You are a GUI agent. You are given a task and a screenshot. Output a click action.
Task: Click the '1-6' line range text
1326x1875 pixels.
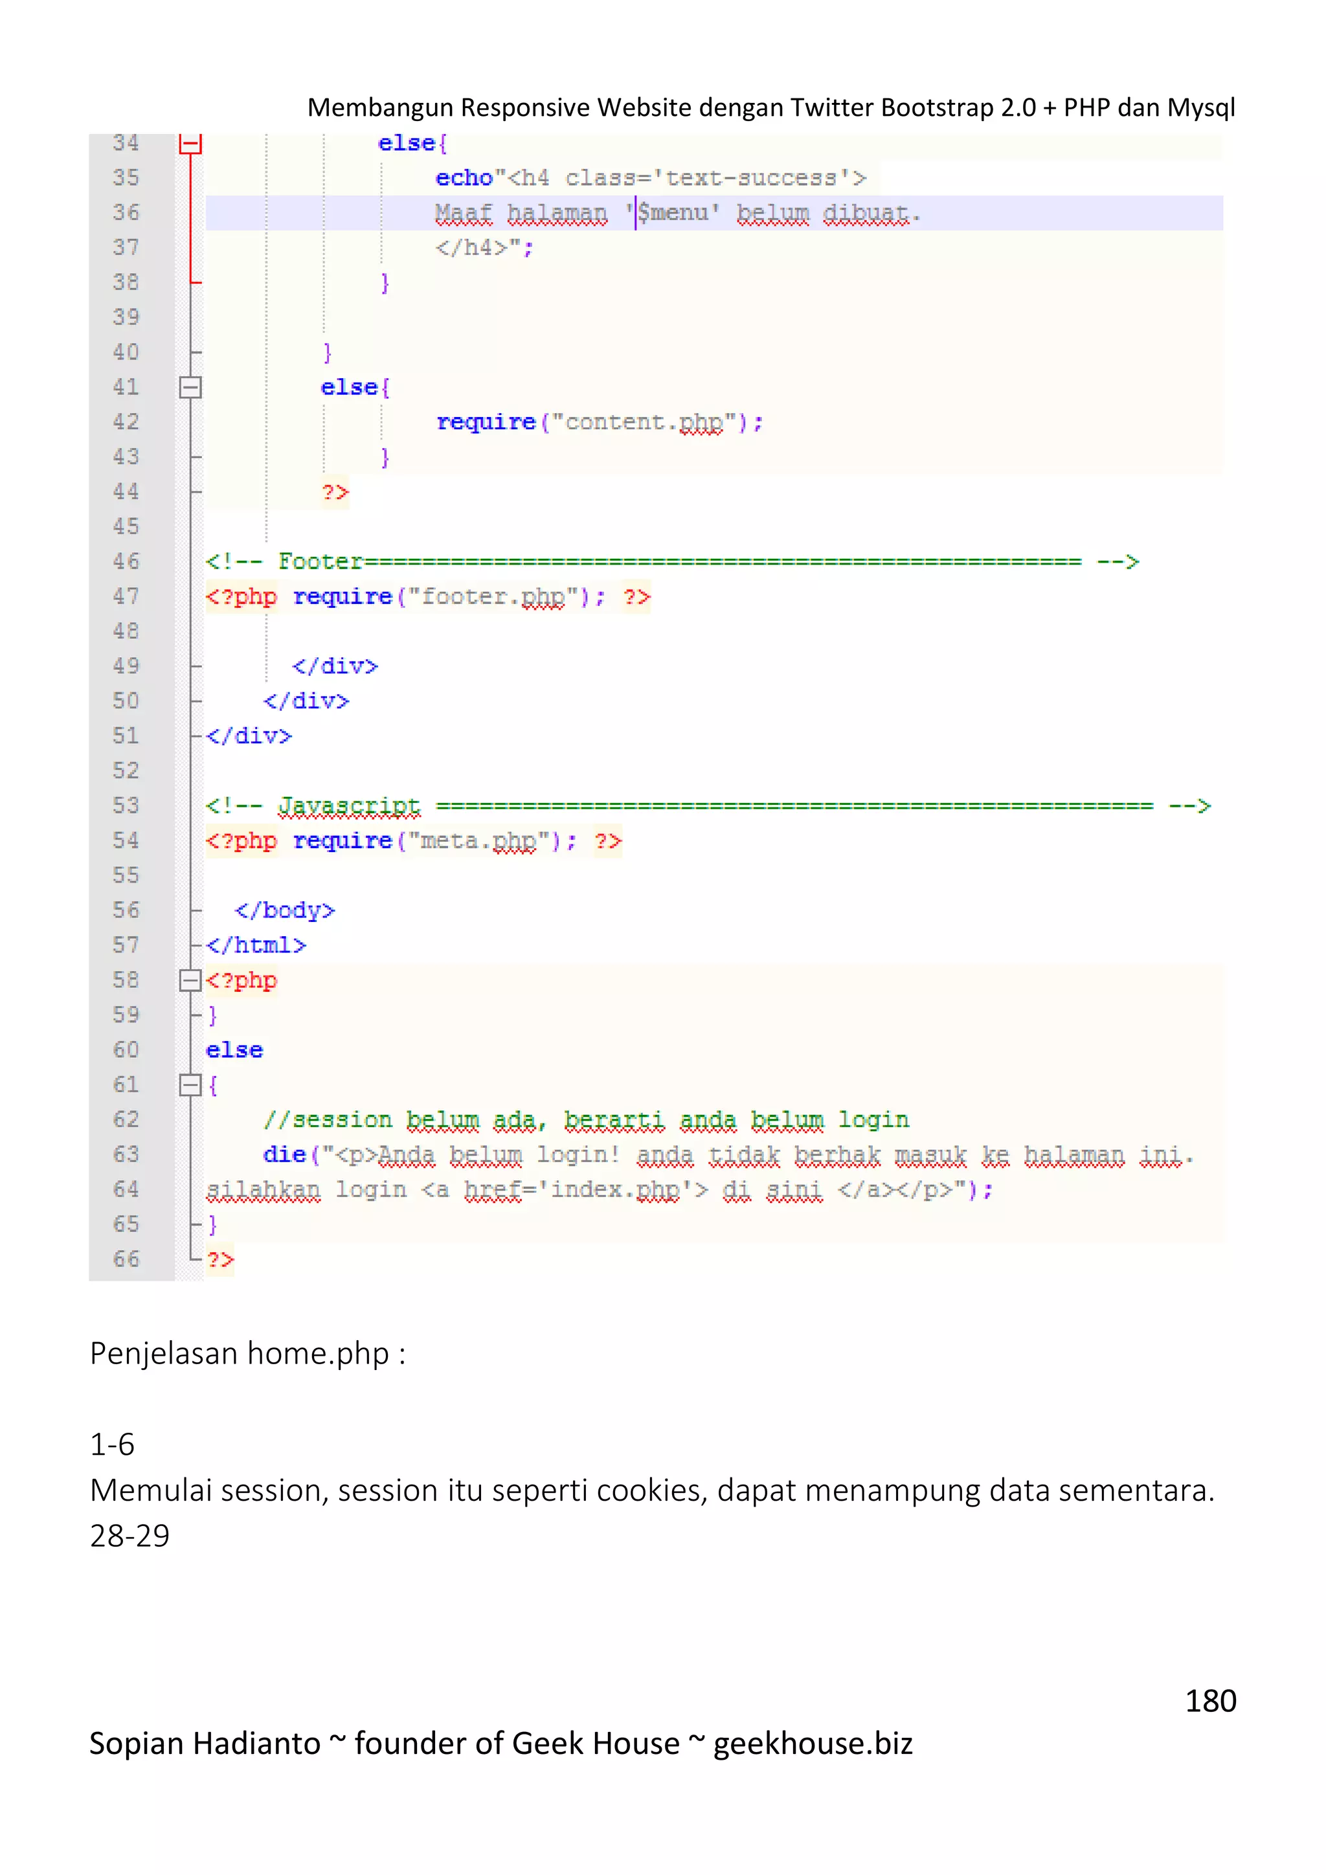point(112,1444)
